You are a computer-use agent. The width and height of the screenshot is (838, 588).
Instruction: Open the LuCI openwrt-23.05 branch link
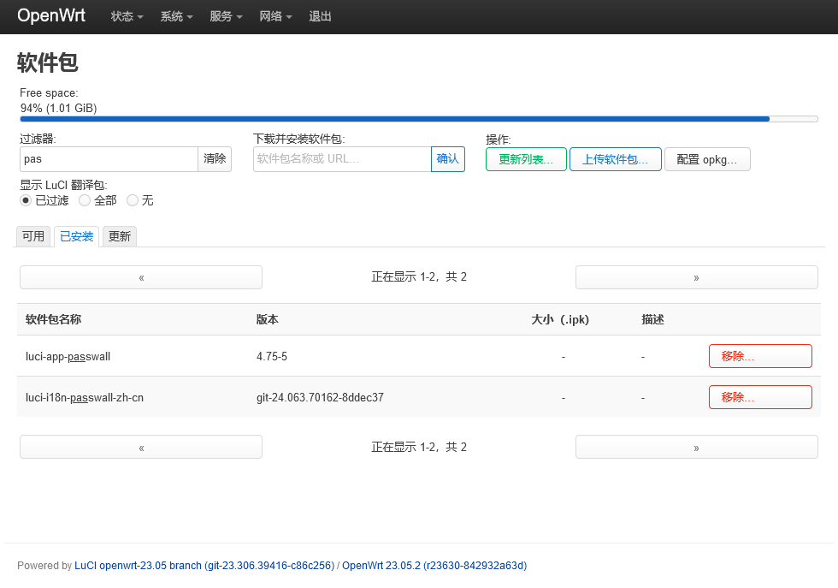click(x=204, y=566)
